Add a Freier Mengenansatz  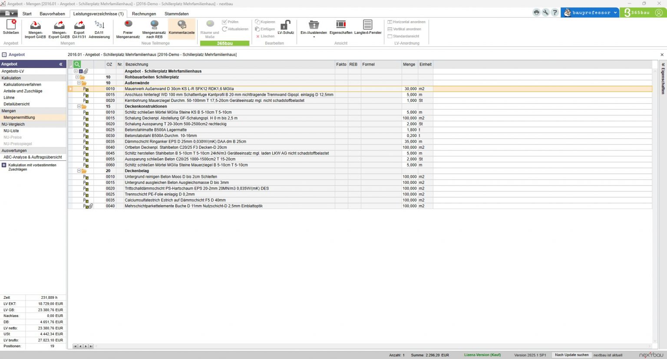coord(128,25)
